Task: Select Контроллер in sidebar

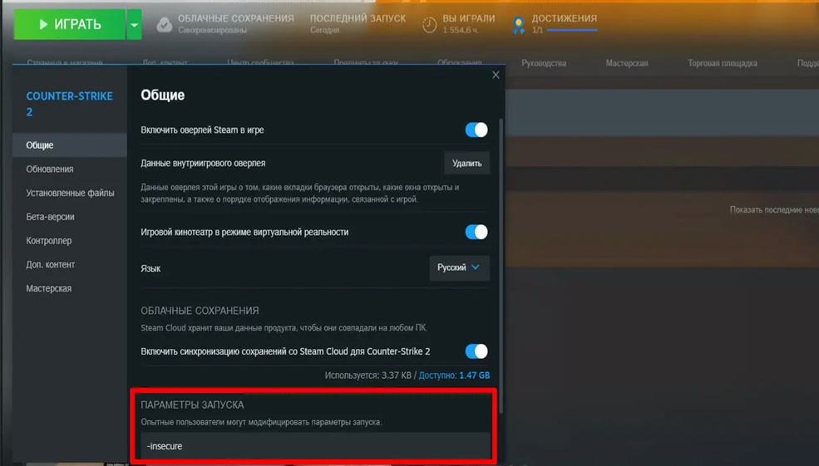Action: (x=70, y=241)
